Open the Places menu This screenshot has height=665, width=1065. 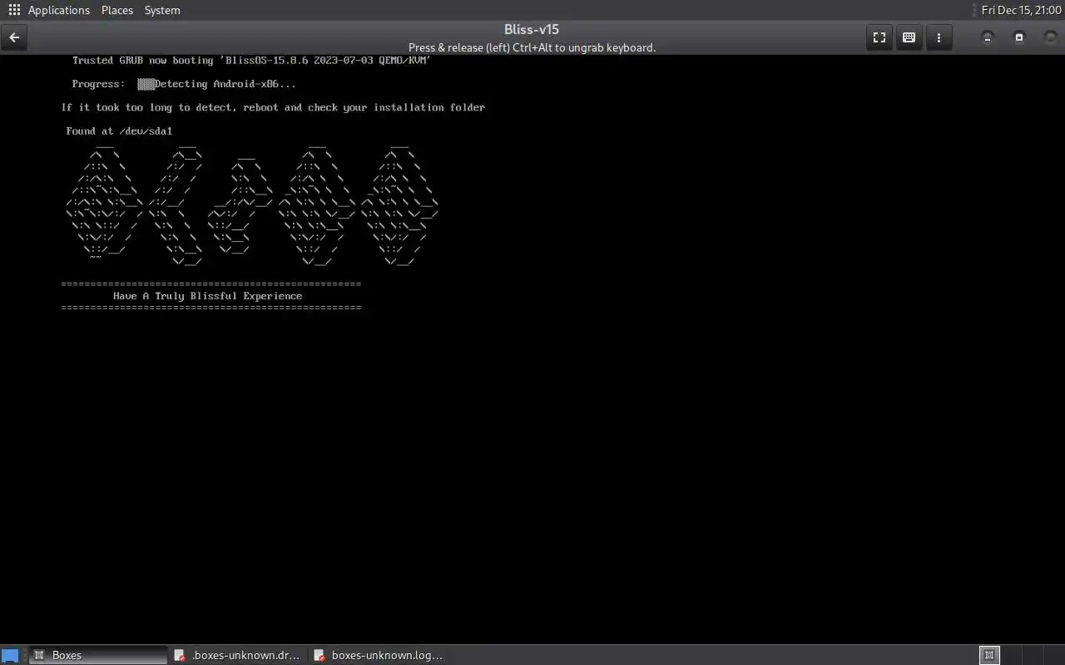(x=117, y=10)
